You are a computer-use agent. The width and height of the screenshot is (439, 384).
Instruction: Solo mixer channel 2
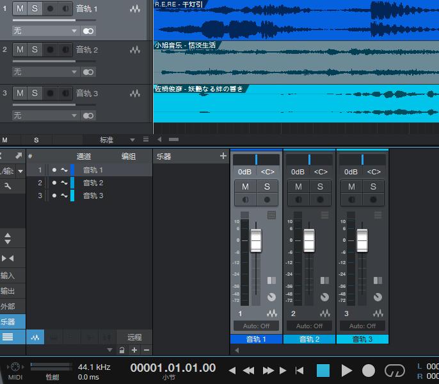coord(320,187)
